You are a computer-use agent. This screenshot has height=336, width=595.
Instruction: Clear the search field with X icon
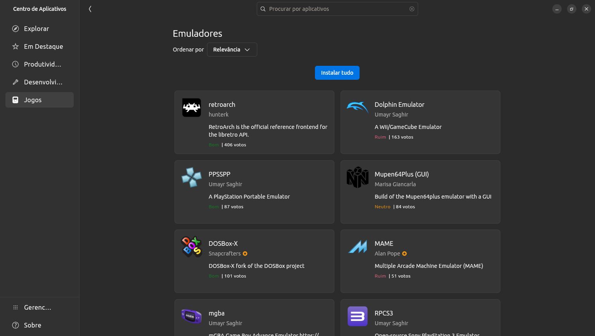click(x=412, y=9)
